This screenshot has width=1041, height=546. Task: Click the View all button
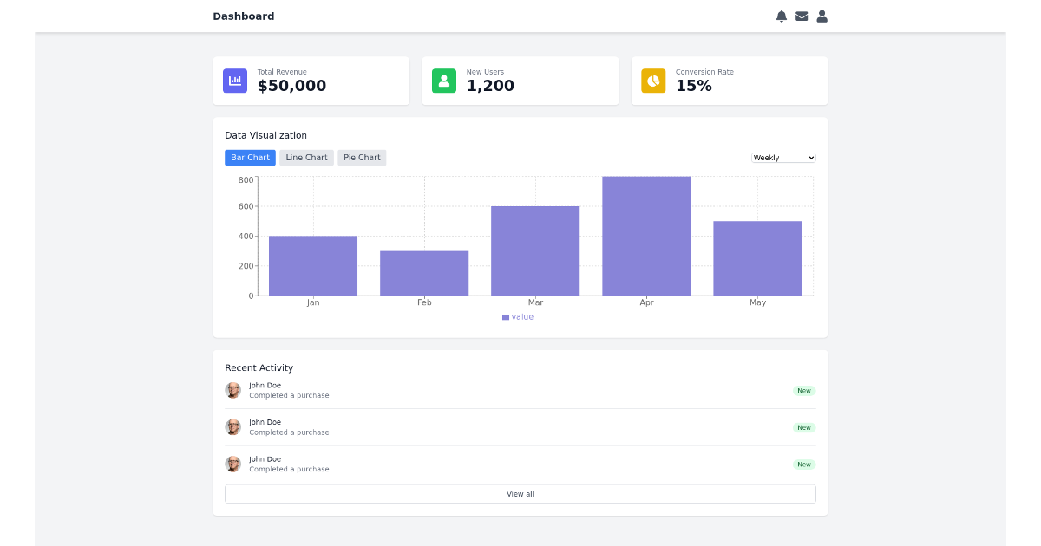click(x=520, y=493)
